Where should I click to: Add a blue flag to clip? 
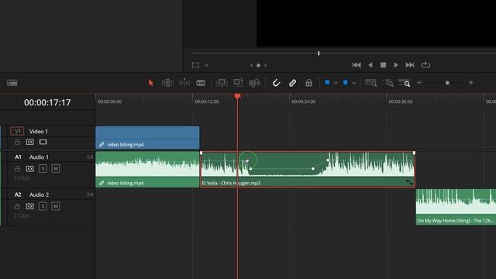pos(327,83)
